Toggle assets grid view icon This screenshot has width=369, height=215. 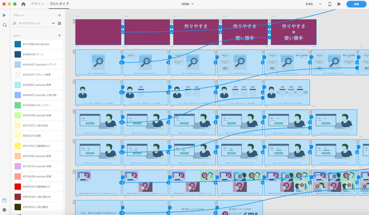click(60, 23)
